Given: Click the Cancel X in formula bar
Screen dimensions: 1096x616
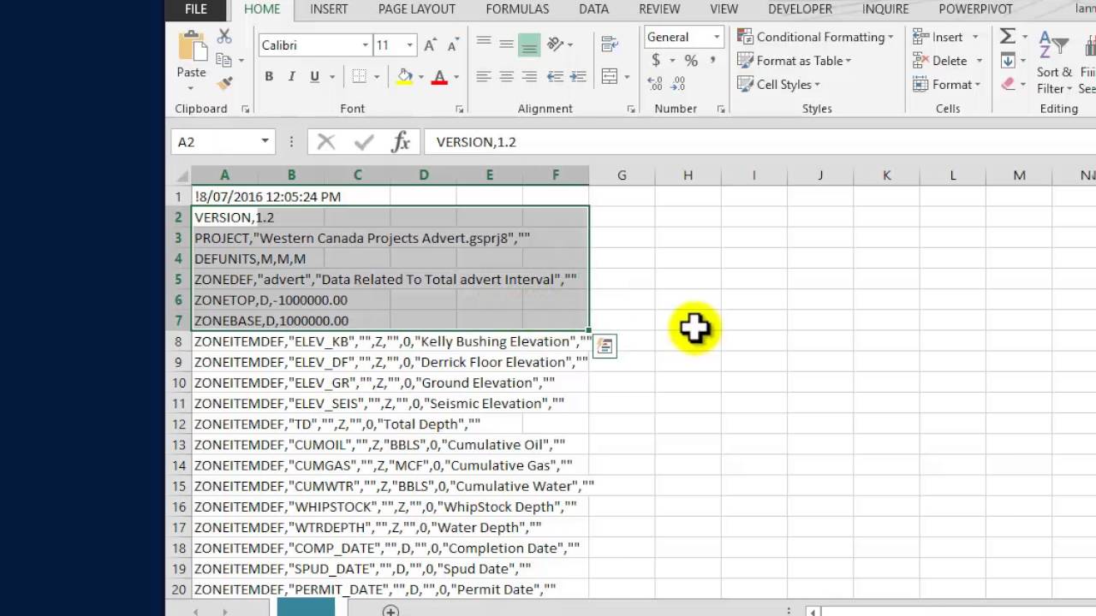Looking at the screenshot, I should (326, 142).
